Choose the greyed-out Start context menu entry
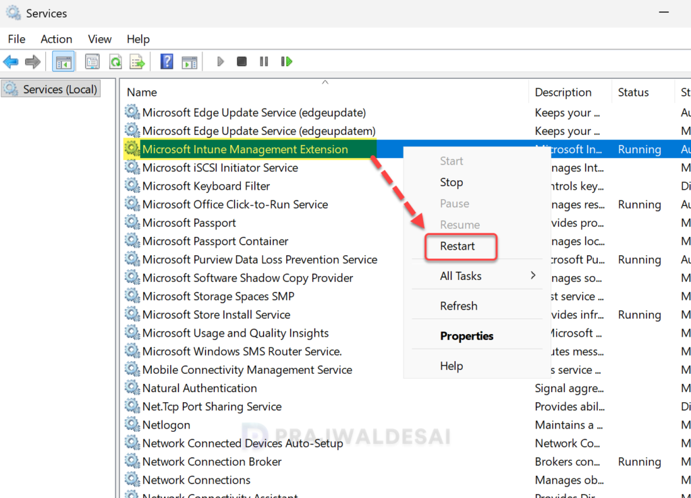The width and height of the screenshot is (691, 498). (x=451, y=161)
